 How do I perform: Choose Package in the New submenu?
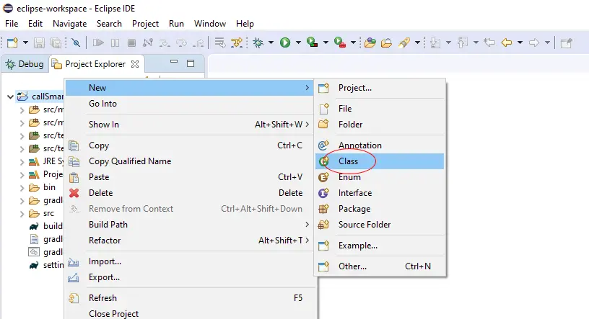tap(380, 209)
